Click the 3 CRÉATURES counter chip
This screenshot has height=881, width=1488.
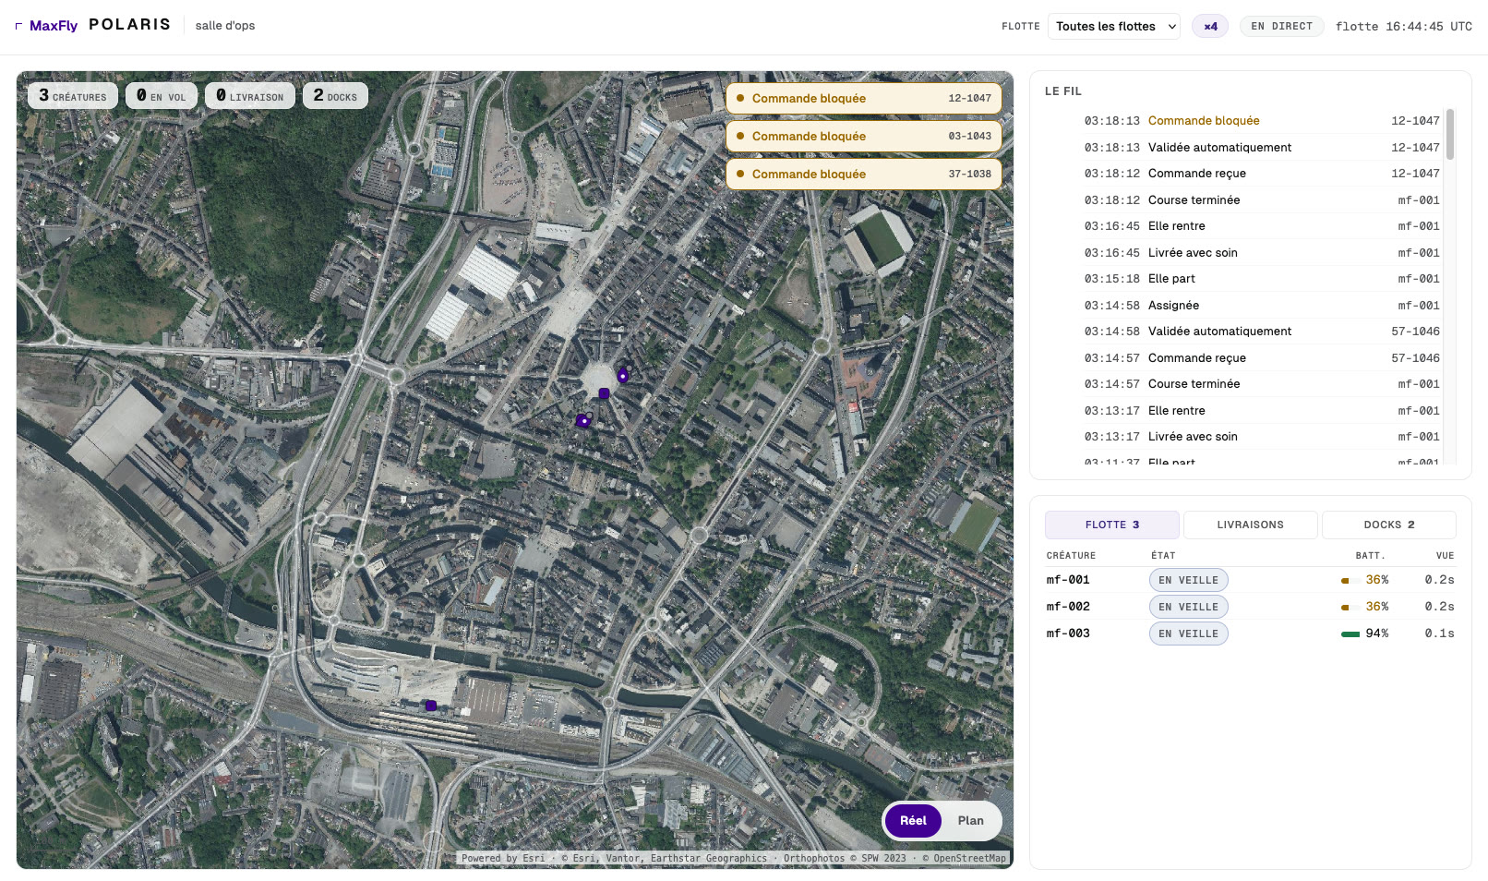pyautogui.click(x=73, y=96)
